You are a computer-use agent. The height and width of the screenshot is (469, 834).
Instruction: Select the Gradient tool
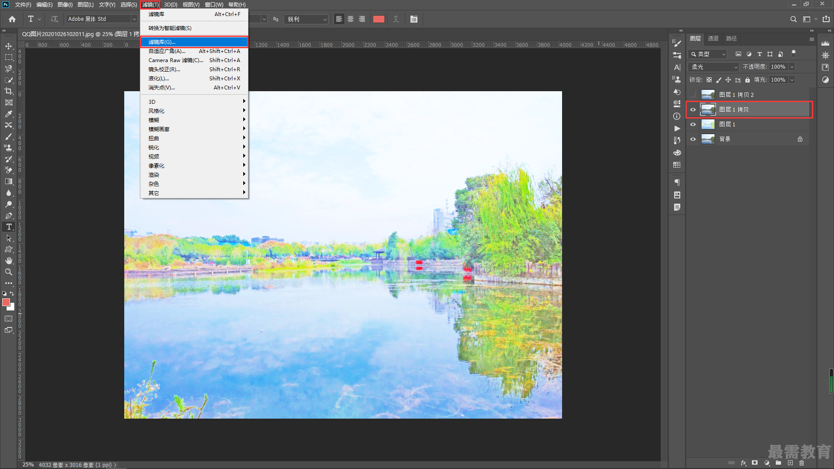tap(9, 182)
